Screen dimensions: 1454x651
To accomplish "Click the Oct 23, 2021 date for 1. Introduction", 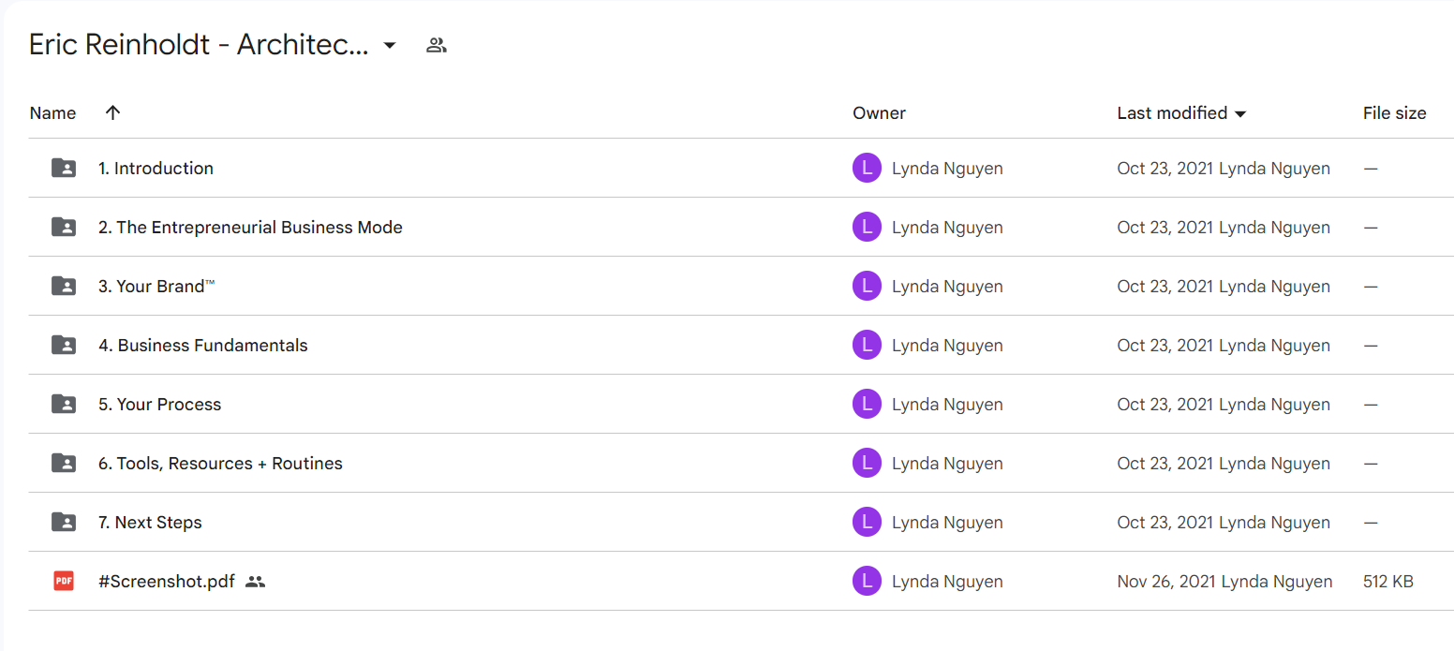I will coord(1165,169).
